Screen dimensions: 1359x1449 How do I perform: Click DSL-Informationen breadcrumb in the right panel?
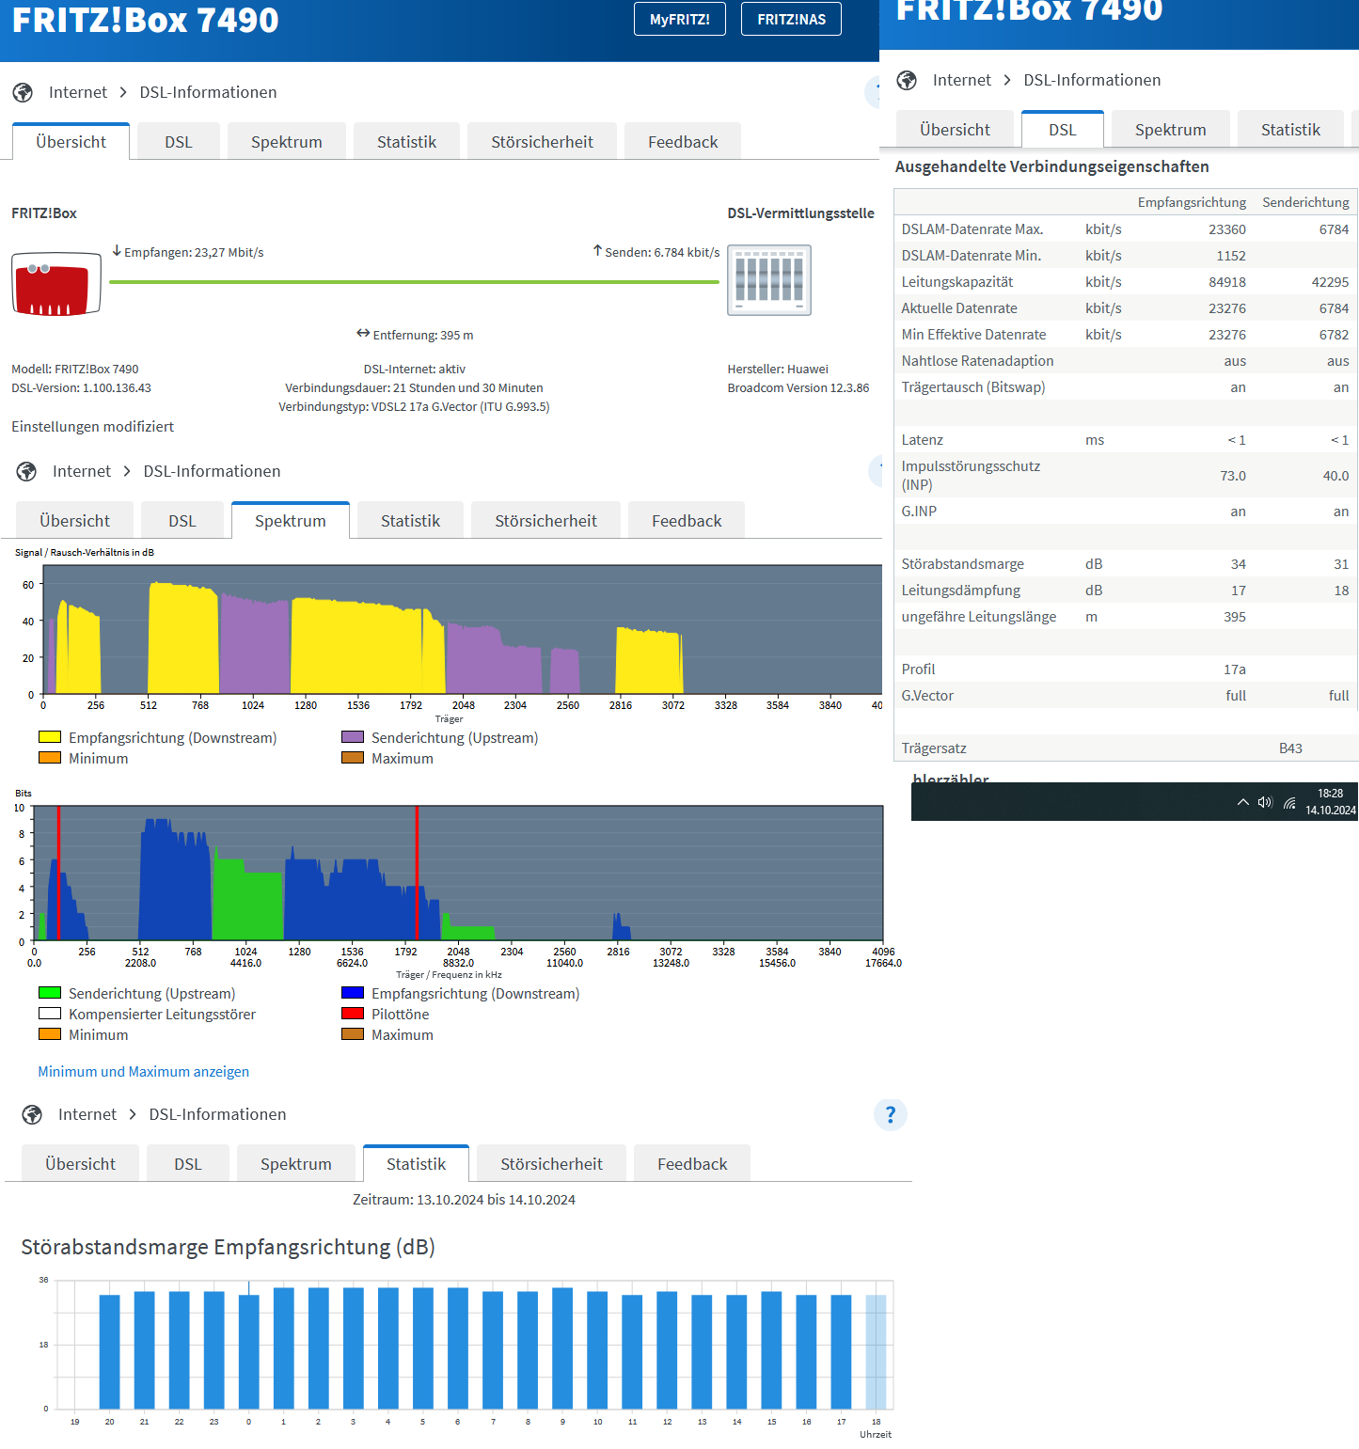(x=1092, y=80)
